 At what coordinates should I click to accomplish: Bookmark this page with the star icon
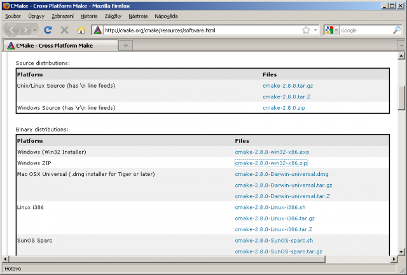(x=306, y=30)
